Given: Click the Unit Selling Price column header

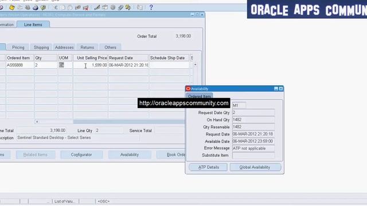Looking at the screenshot, I should coord(91,58).
